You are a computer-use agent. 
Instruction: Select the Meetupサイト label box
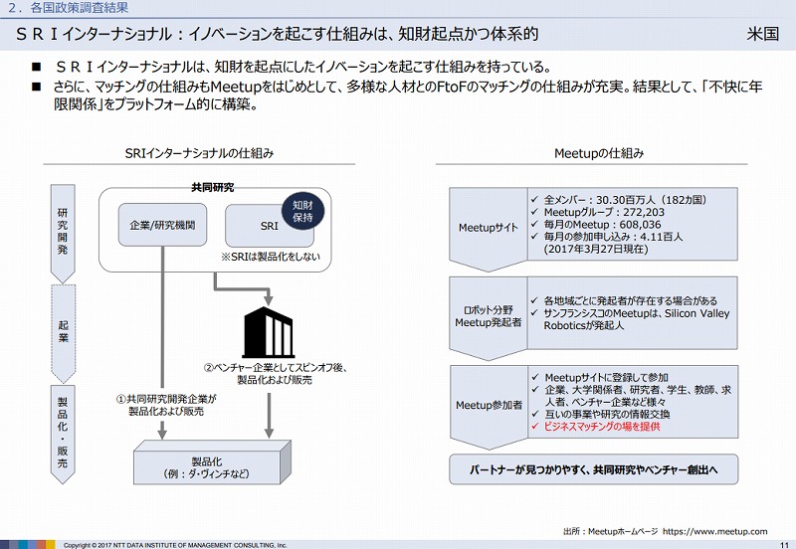[x=488, y=227]
